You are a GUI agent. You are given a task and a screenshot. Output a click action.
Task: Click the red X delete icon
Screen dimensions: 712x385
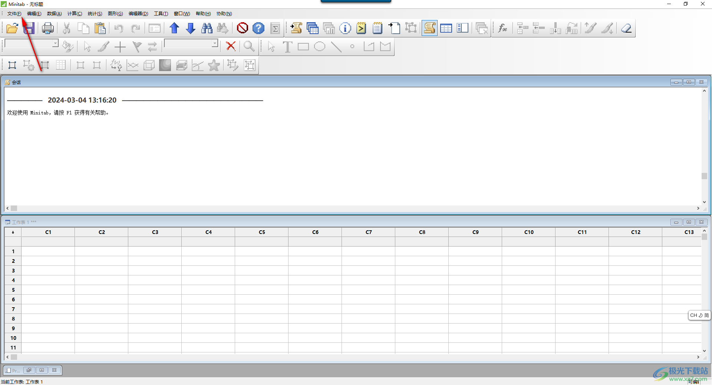click(231, 46)
